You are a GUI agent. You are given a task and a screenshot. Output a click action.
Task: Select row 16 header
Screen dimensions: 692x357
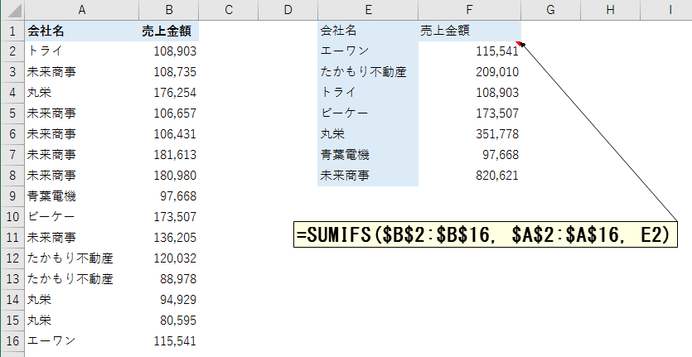coord(12,340)
